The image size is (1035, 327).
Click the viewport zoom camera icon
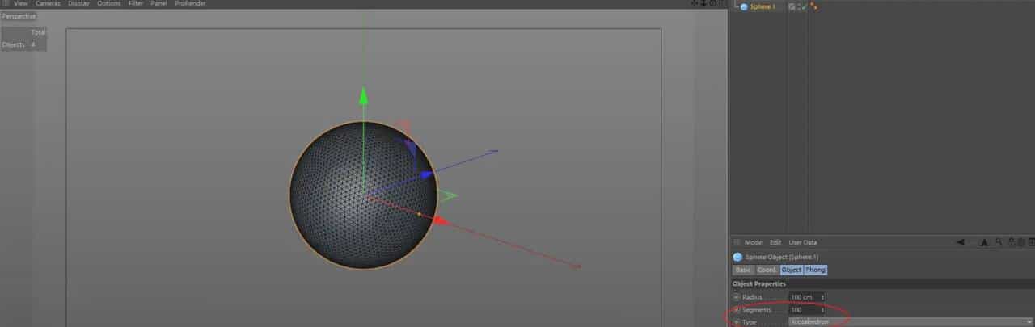tap(703, 3)
